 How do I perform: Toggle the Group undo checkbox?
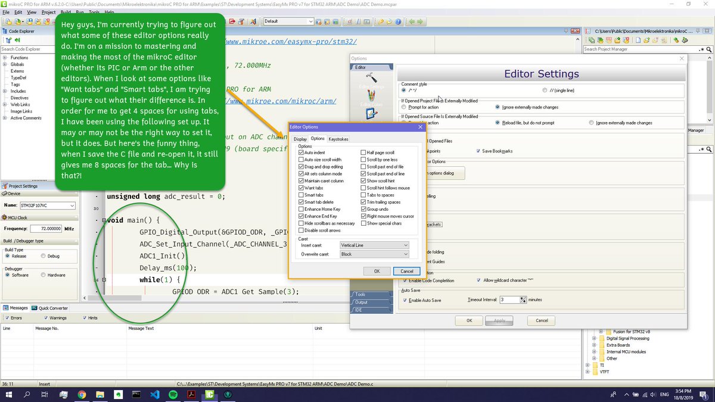point(363,209)
